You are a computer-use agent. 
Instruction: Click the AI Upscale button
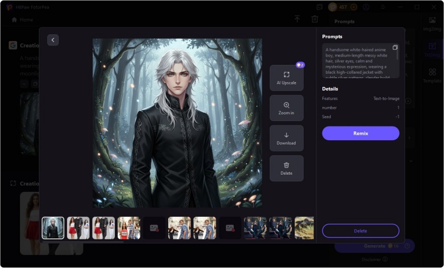(x=286, y=78)
